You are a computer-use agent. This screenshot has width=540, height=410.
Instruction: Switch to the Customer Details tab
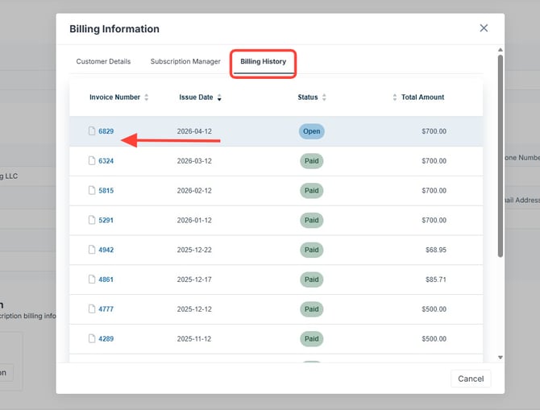[x=103, y=61]
